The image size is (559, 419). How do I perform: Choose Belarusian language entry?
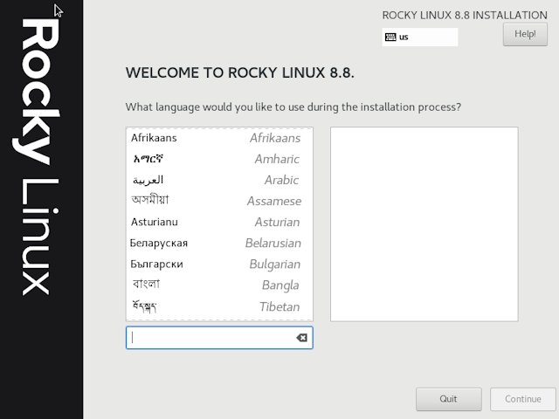coord(215,243)
